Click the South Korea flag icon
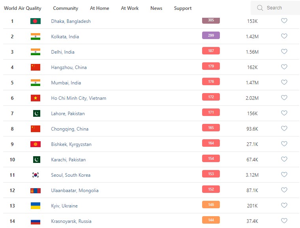This screenshot has width=300, height=228. (x=36, y=175)
